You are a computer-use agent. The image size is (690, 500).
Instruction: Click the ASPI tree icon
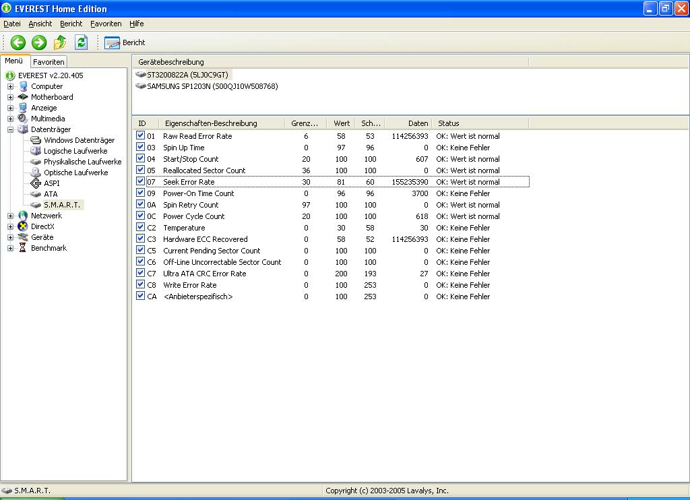36,183
